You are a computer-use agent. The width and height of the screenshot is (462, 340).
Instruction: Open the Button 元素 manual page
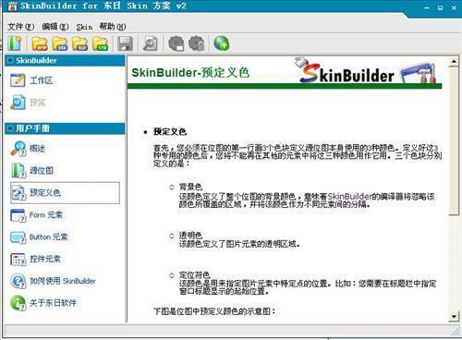coord(39,237)
